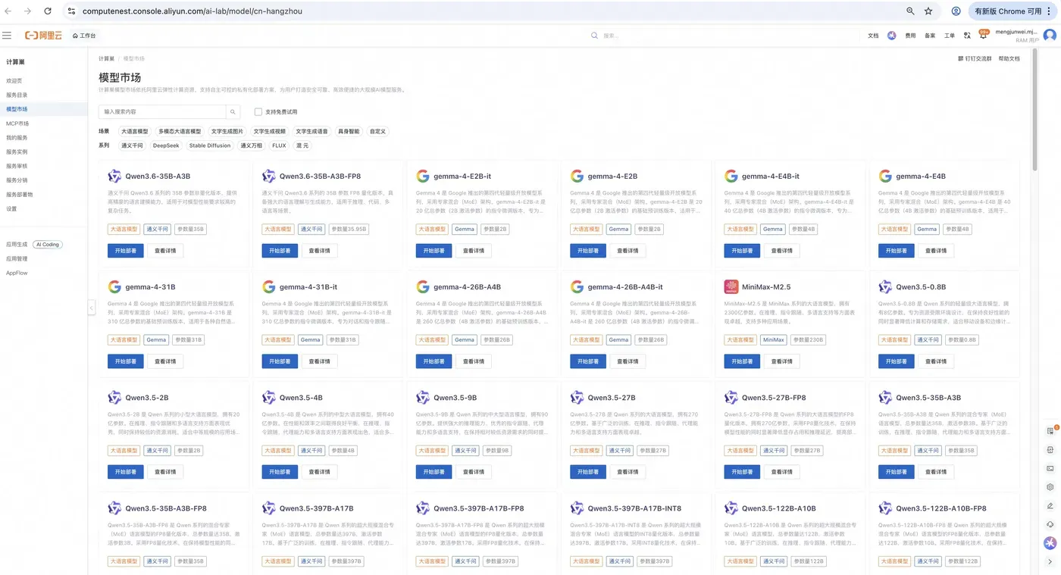Click the gear settings icon on right rail
This screenshot has width=1061, height=575.
[x=1050, y=487]
